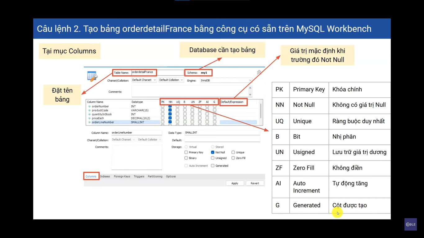This screenshot has height=238, width=424.
Task: Click the schema name my1
Action: [x=204, y=73]
